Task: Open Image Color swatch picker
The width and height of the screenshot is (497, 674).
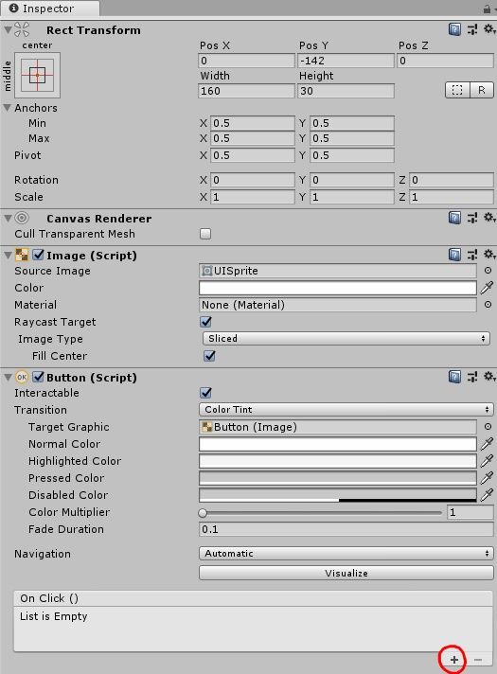Action: [338, 288]
